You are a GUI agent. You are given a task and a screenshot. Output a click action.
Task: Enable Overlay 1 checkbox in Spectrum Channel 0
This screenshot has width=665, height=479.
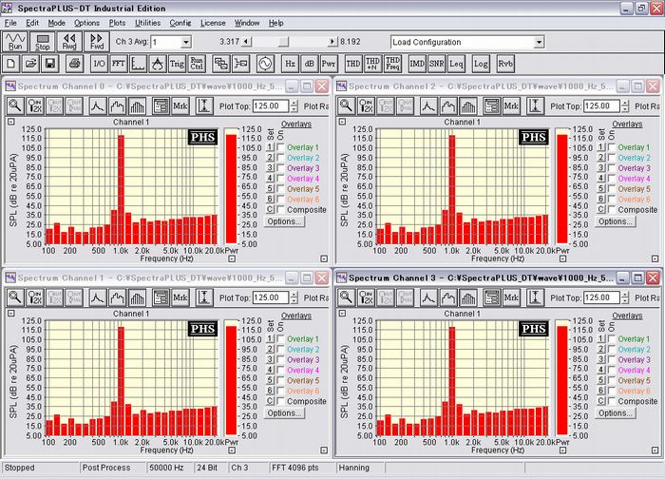(x=279, y=147)
